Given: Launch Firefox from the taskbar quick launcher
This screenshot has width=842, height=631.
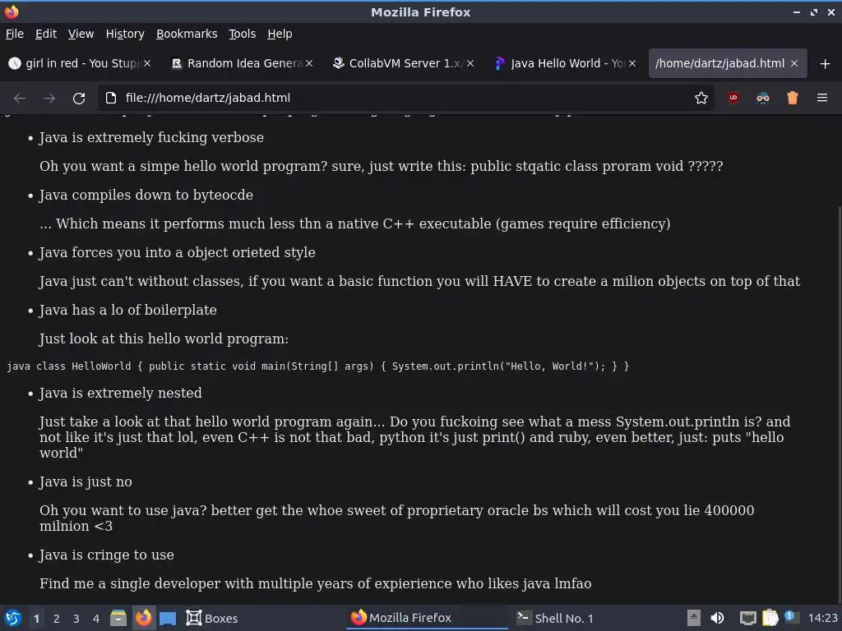Looking at the screenshot, I should point(143,618).
